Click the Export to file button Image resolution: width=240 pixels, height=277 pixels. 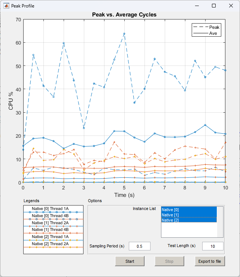click(x=210, y=261)
